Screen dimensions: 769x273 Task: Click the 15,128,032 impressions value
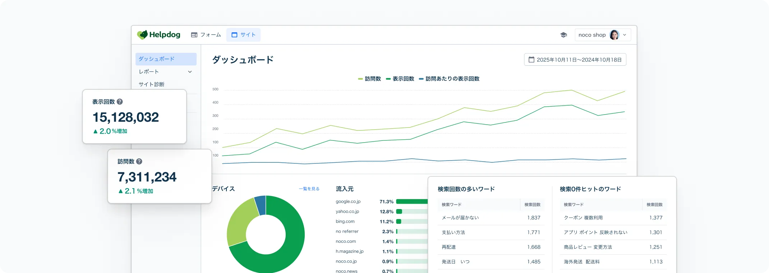126,117
